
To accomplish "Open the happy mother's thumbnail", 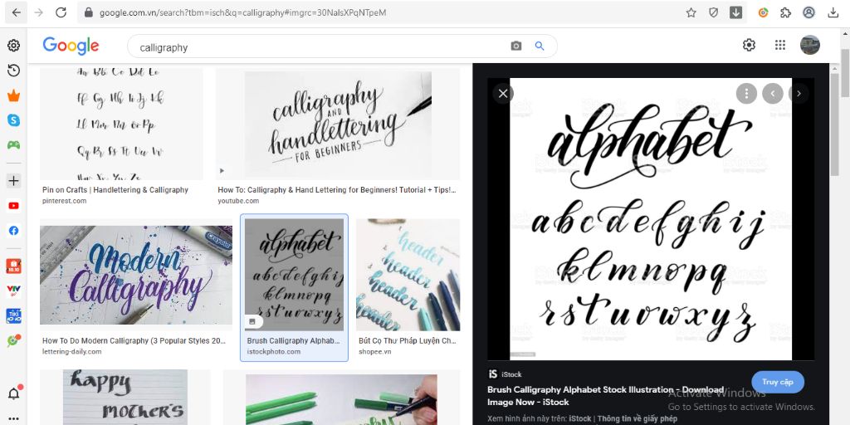I will pyautogui.click(x=125, y=398).
